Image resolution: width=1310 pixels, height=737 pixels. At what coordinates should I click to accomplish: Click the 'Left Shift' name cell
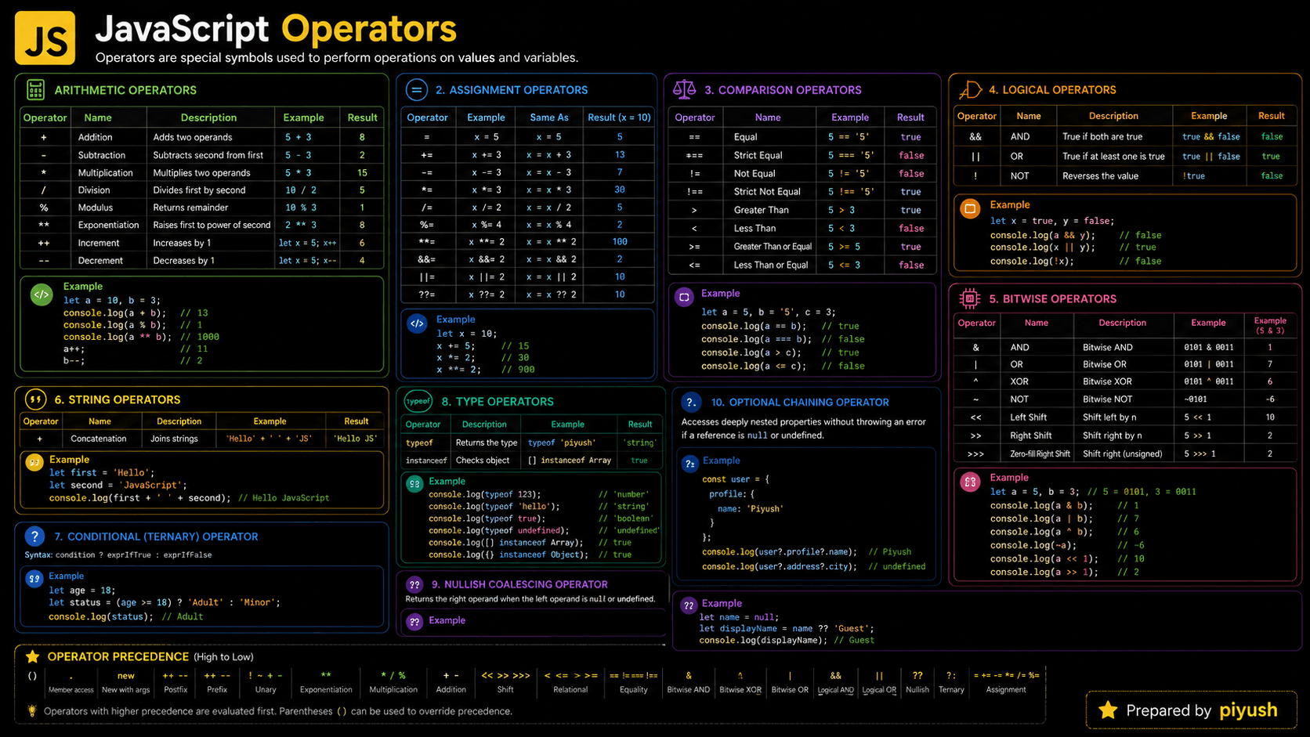1028,417
